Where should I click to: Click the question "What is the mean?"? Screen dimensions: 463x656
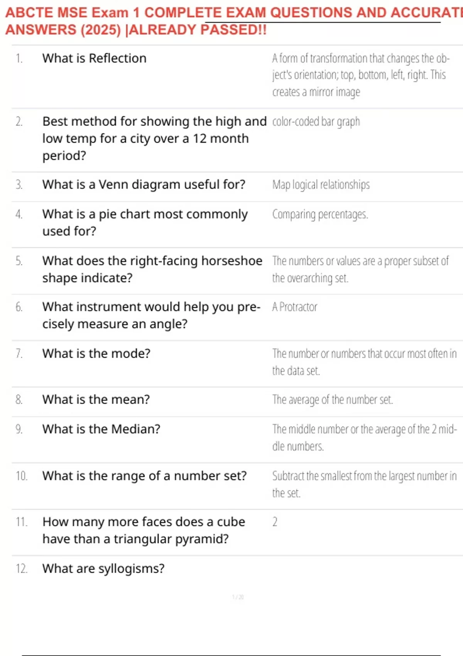click(96, 399)
